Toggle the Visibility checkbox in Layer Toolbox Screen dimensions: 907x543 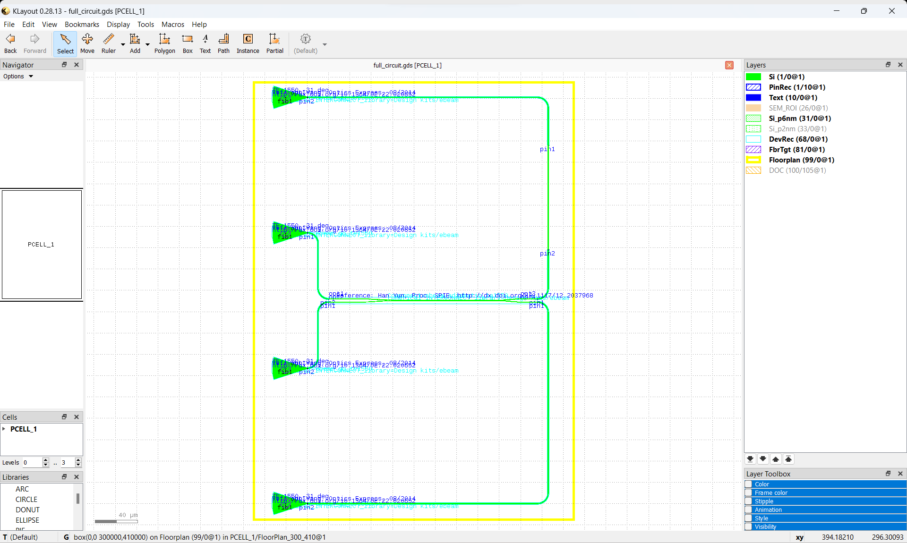click(749, 526)
